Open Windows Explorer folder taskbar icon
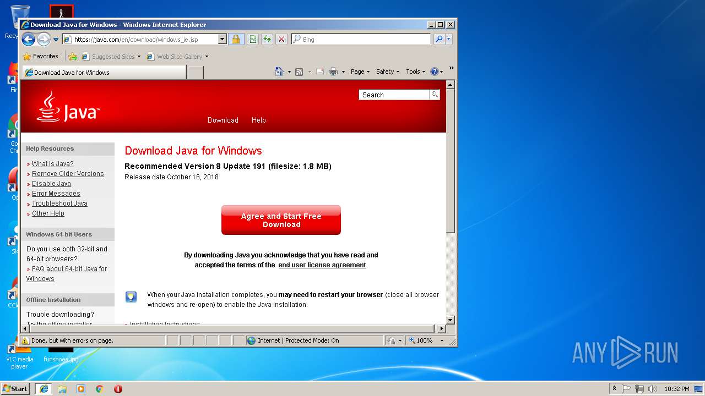 click(x=62, y=389)
